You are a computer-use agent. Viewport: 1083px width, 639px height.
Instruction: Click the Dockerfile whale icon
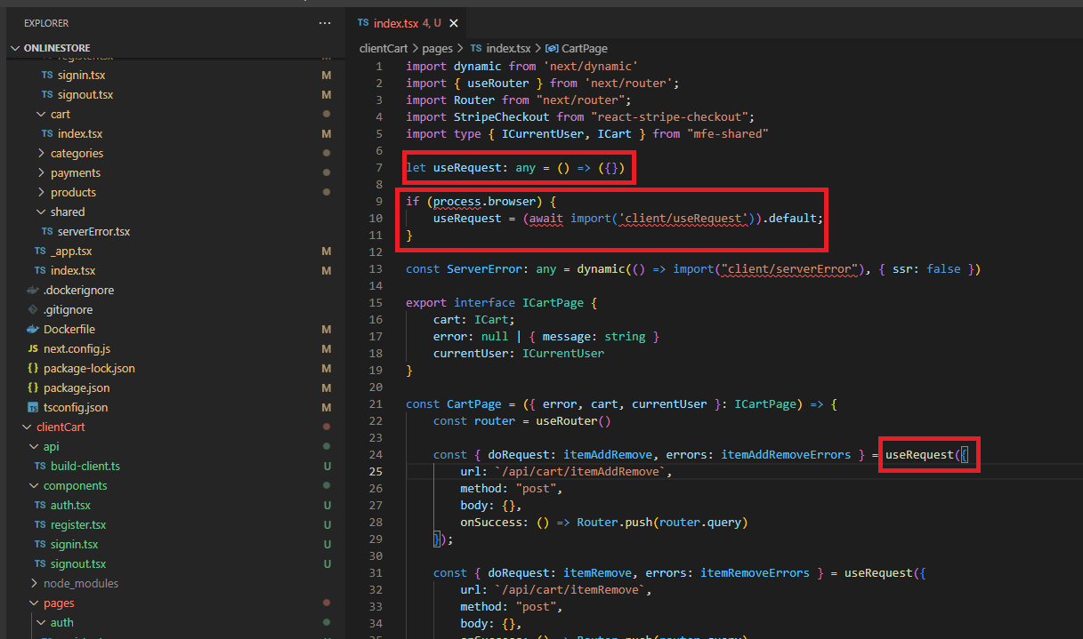(33, 329)
